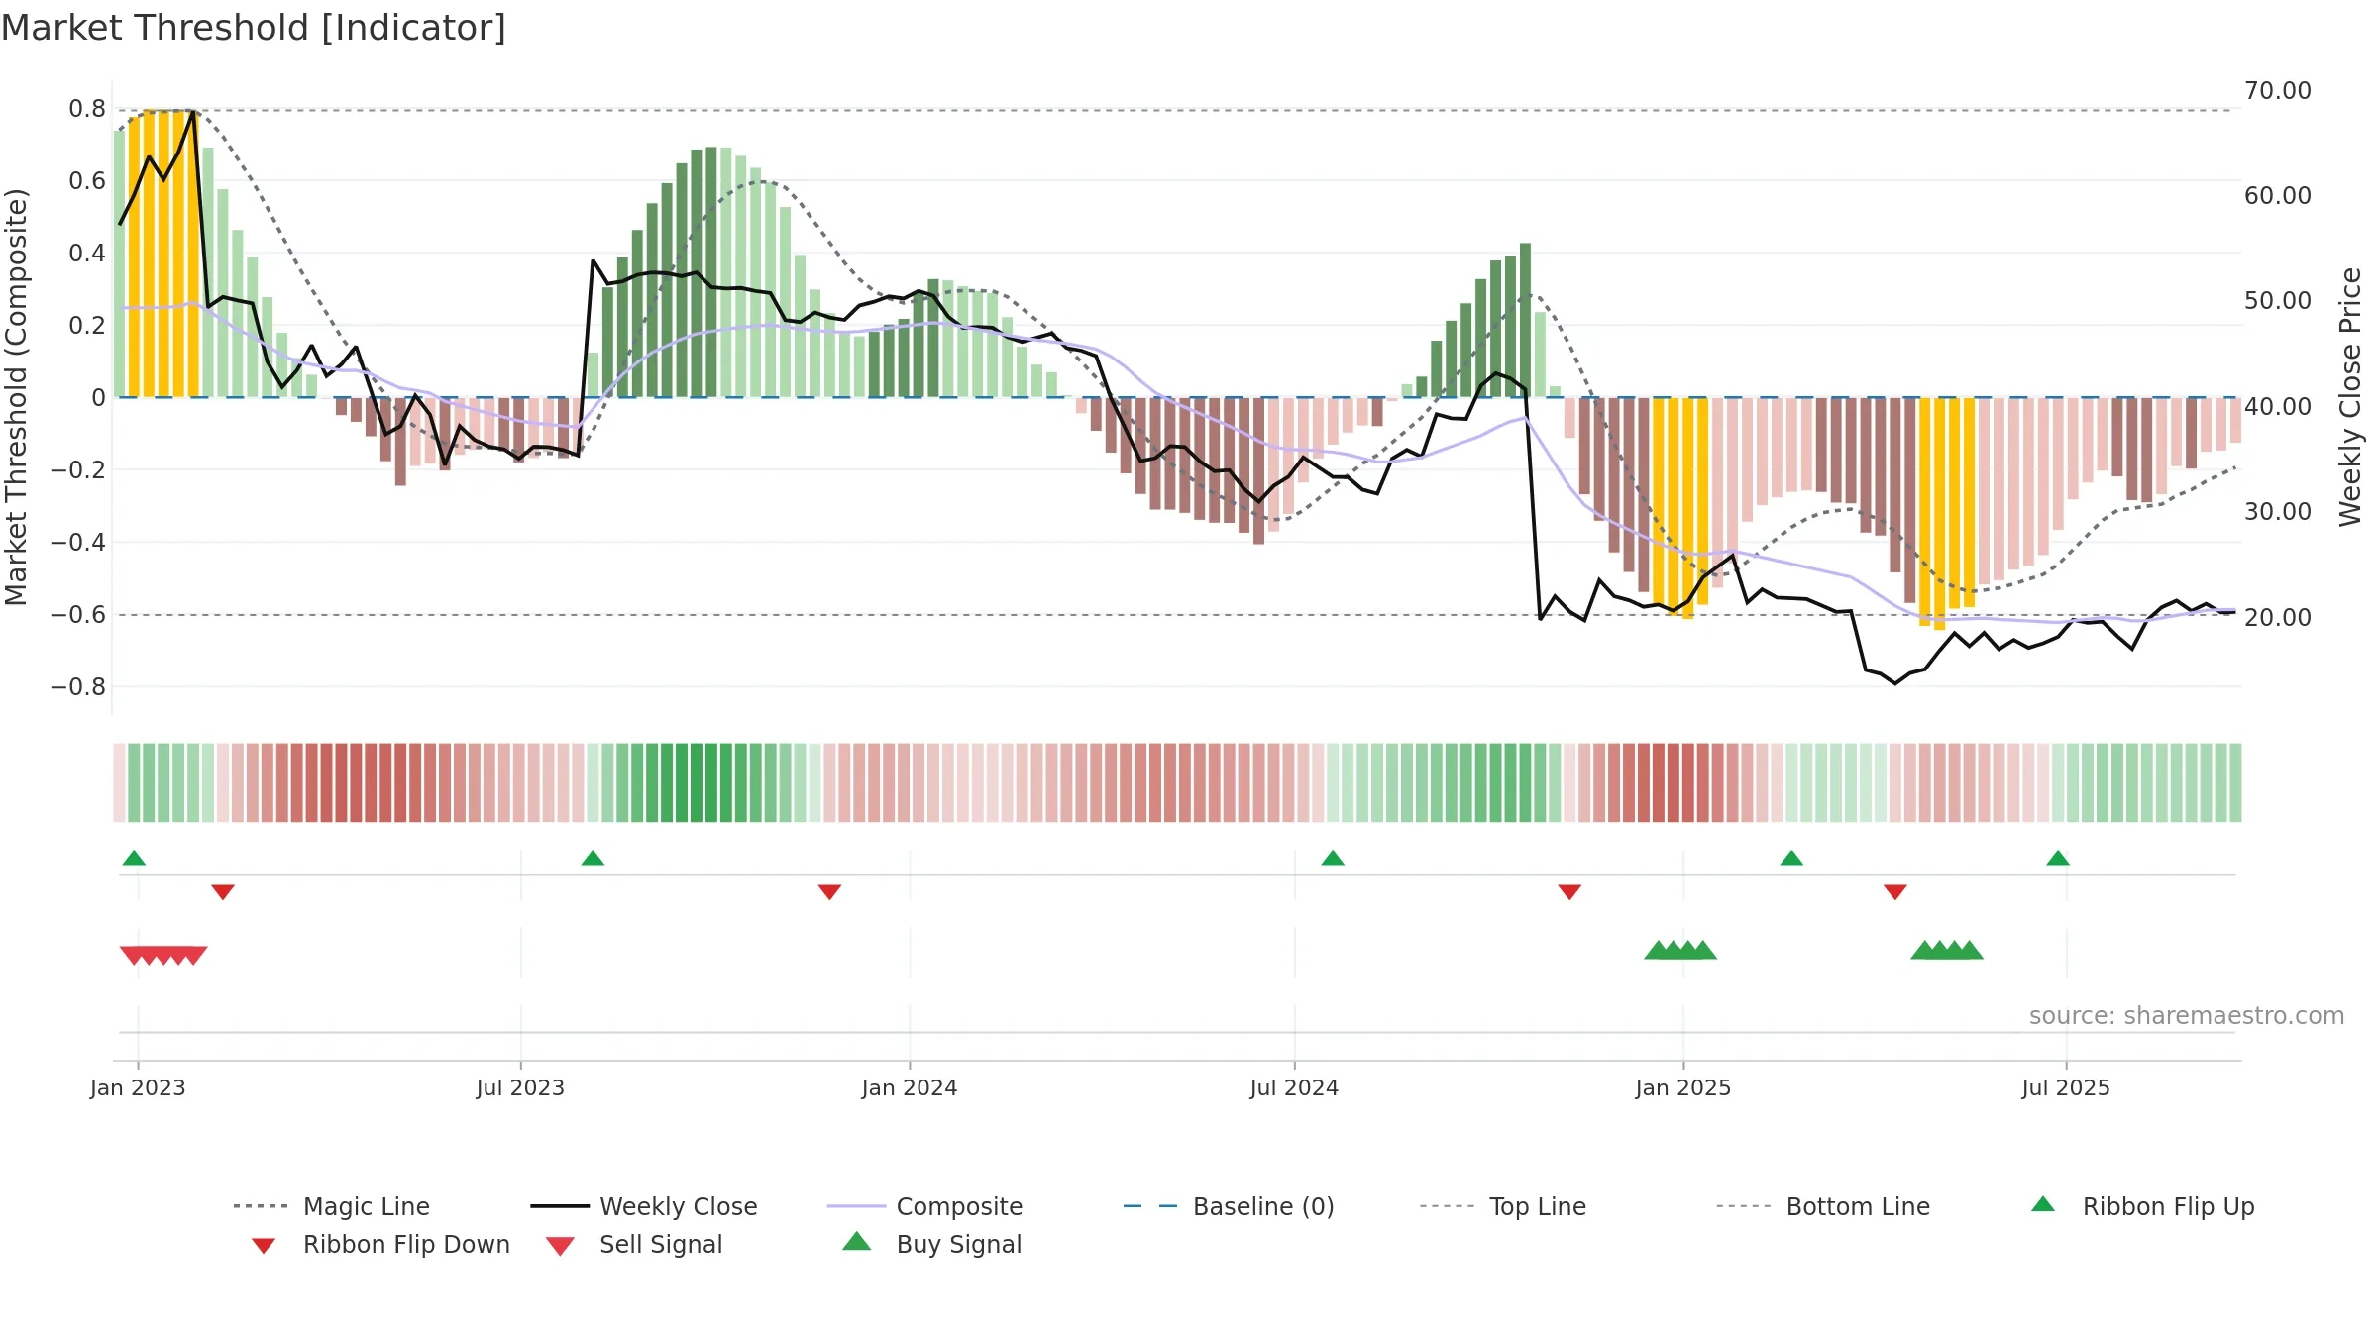Click the ribbon flip down marker in spring 2025
The width and height of the screenshot is (2378, 1337).
(x=1895, y=892)
